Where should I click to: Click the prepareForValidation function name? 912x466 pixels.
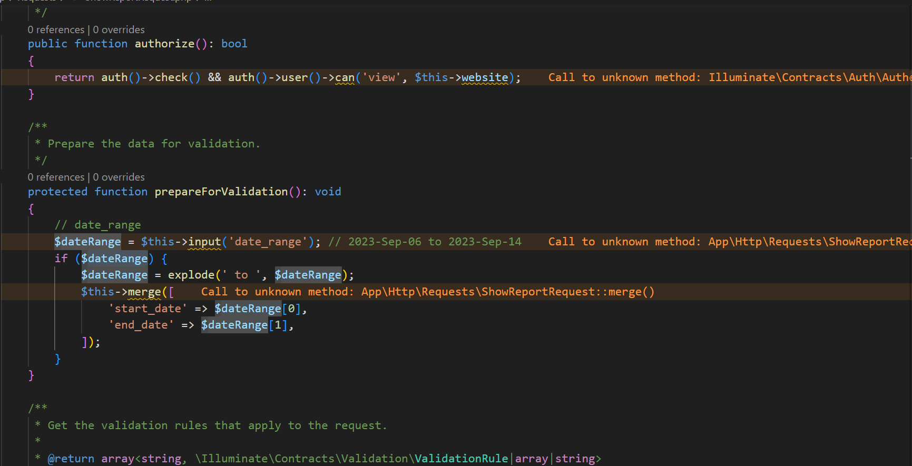(x=221, y=192)
